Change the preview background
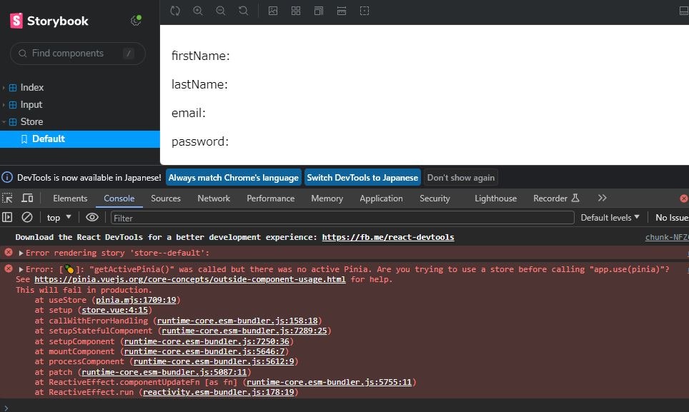 pos(272,11)
